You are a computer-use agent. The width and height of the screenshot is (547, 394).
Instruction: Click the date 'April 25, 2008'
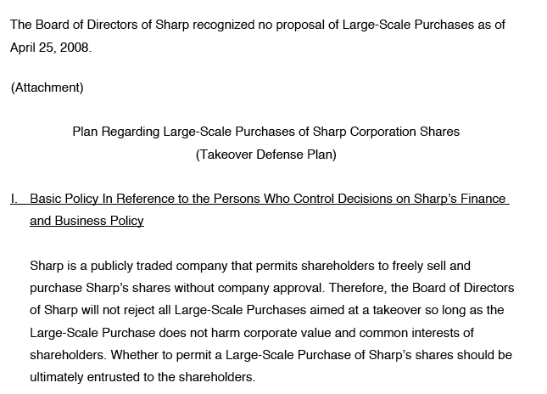pyautogui.click(x=49, y=48)
